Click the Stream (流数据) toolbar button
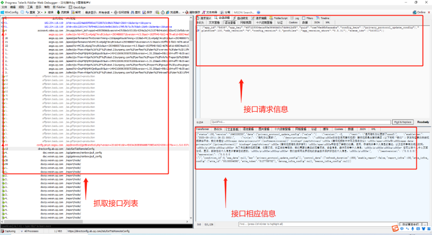Viewport: 432px width, 235px height. pos(63,12)
